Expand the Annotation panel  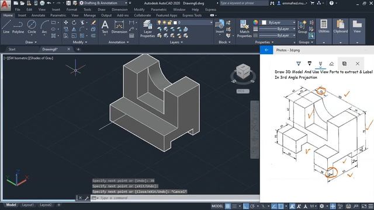click(119, 42)
